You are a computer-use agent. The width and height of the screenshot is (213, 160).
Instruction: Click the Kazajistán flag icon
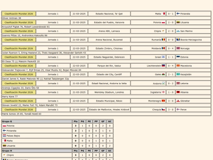(178, 74)
